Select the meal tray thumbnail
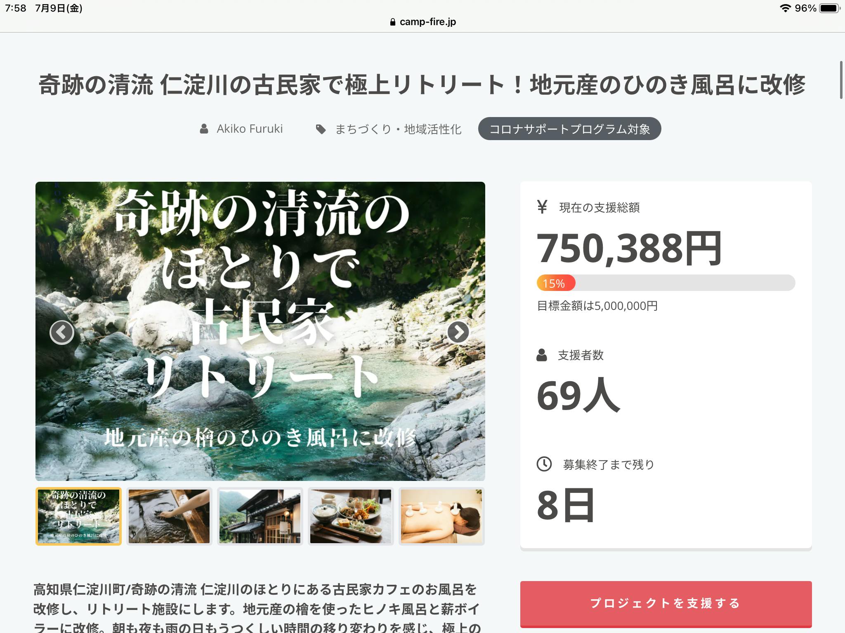The image size is (845, 633). [351, 516]
